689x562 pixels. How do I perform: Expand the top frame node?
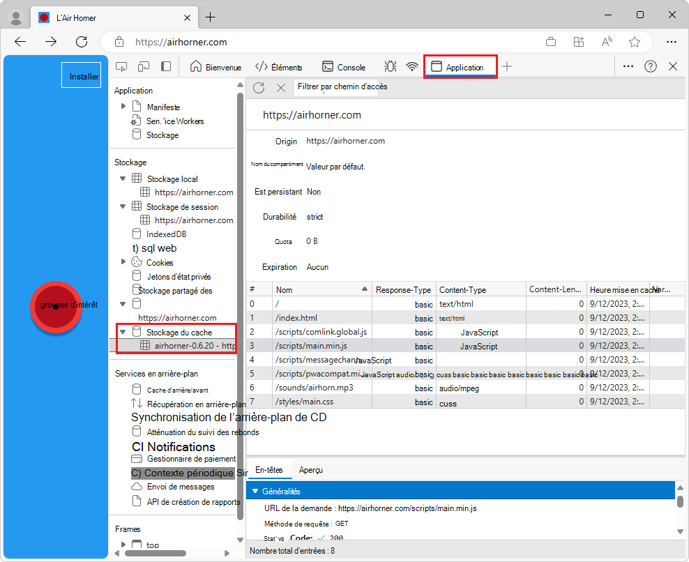click(123, 545)
